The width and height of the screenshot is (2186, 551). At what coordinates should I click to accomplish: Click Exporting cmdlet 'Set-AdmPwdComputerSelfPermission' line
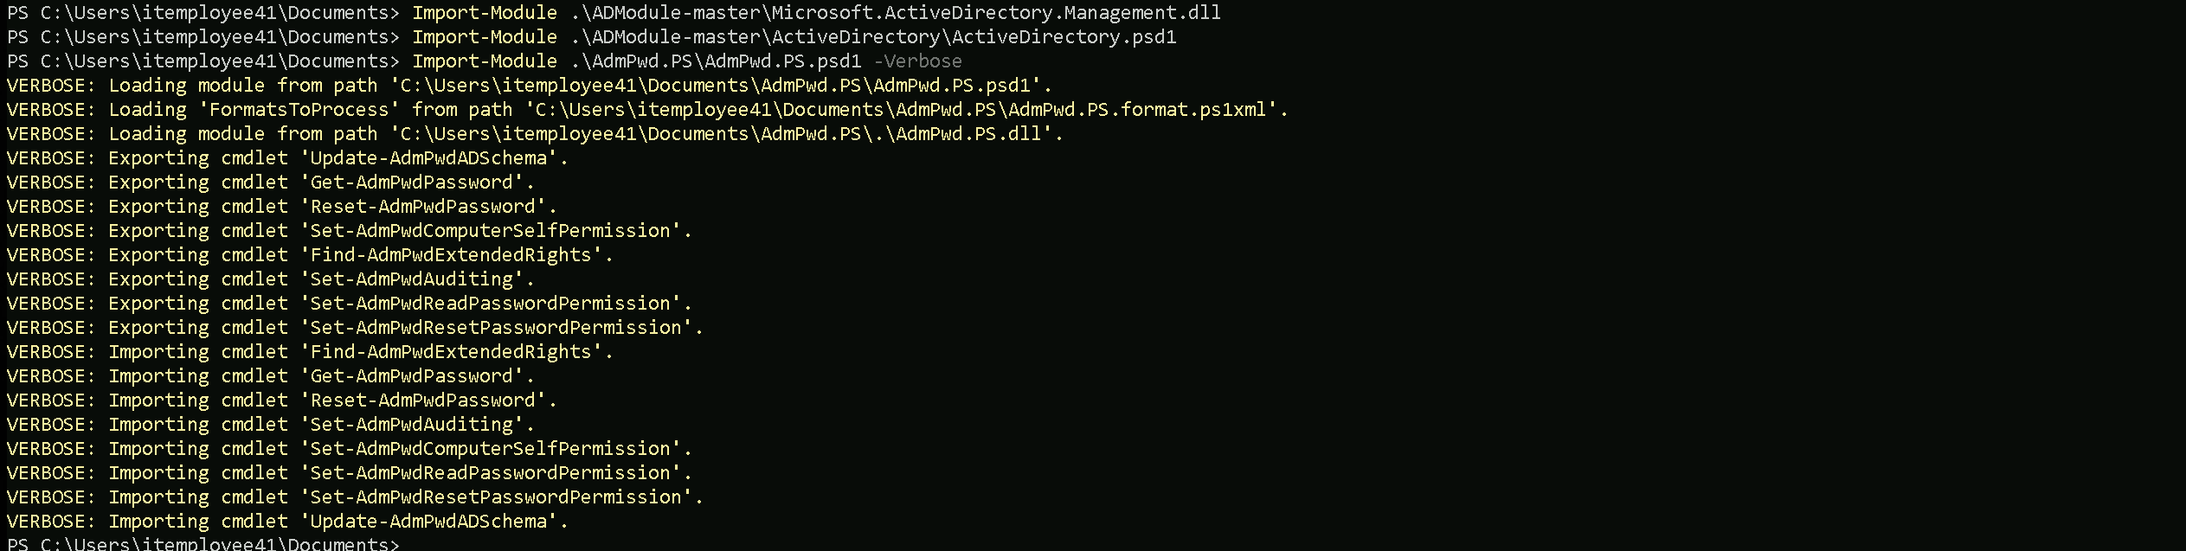point(350,231)
